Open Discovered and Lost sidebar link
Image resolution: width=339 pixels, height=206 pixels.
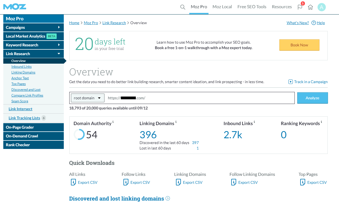(26, 90)
